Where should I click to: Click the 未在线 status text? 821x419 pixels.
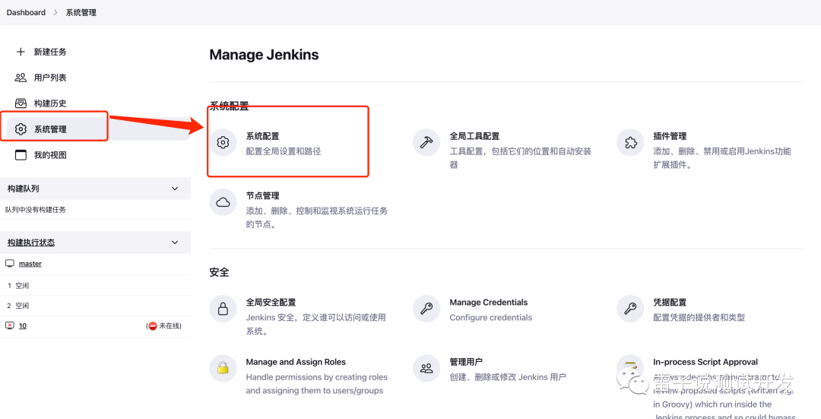tap(170, 325)
